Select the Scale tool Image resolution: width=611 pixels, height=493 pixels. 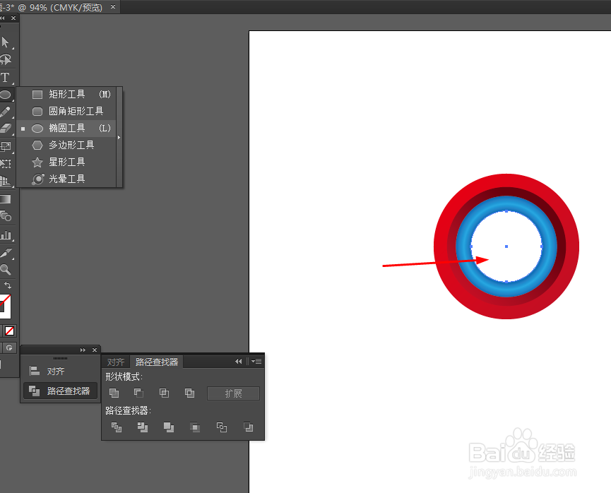click(5, 146)
